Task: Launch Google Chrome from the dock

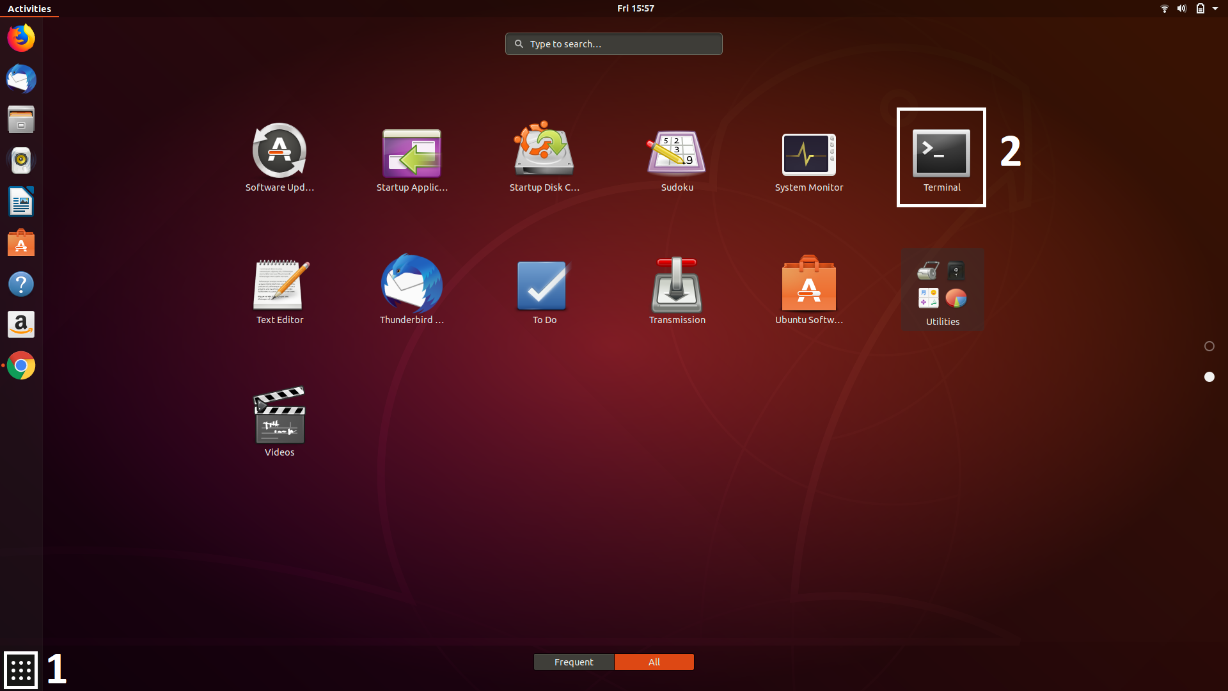Action: click(x=21, y=365)
